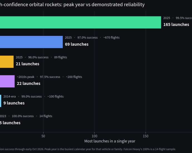Screen dimensions: 192x153
Task: Select the '165 launches' label
Action: 176,24
